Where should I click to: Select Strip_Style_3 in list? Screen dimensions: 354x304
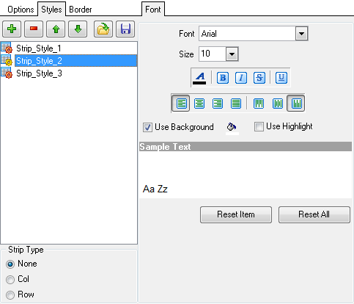39,73
